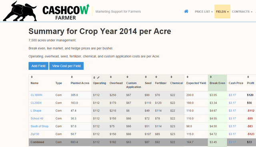Screen dimensions: 256x147
Task: Open the Contracts dropdown menu
Action: pyautogui.click(x=242, y=12)
